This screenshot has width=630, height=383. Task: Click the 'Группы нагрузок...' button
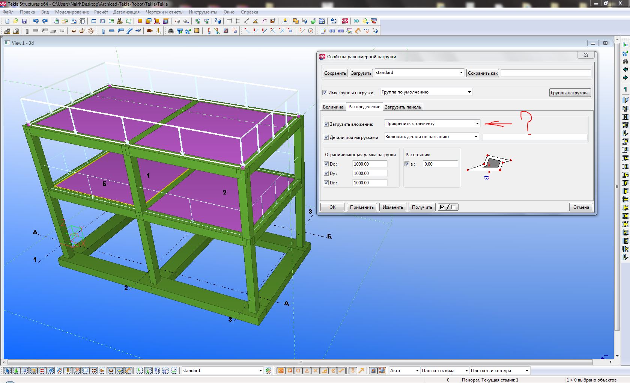coord(570,93)
